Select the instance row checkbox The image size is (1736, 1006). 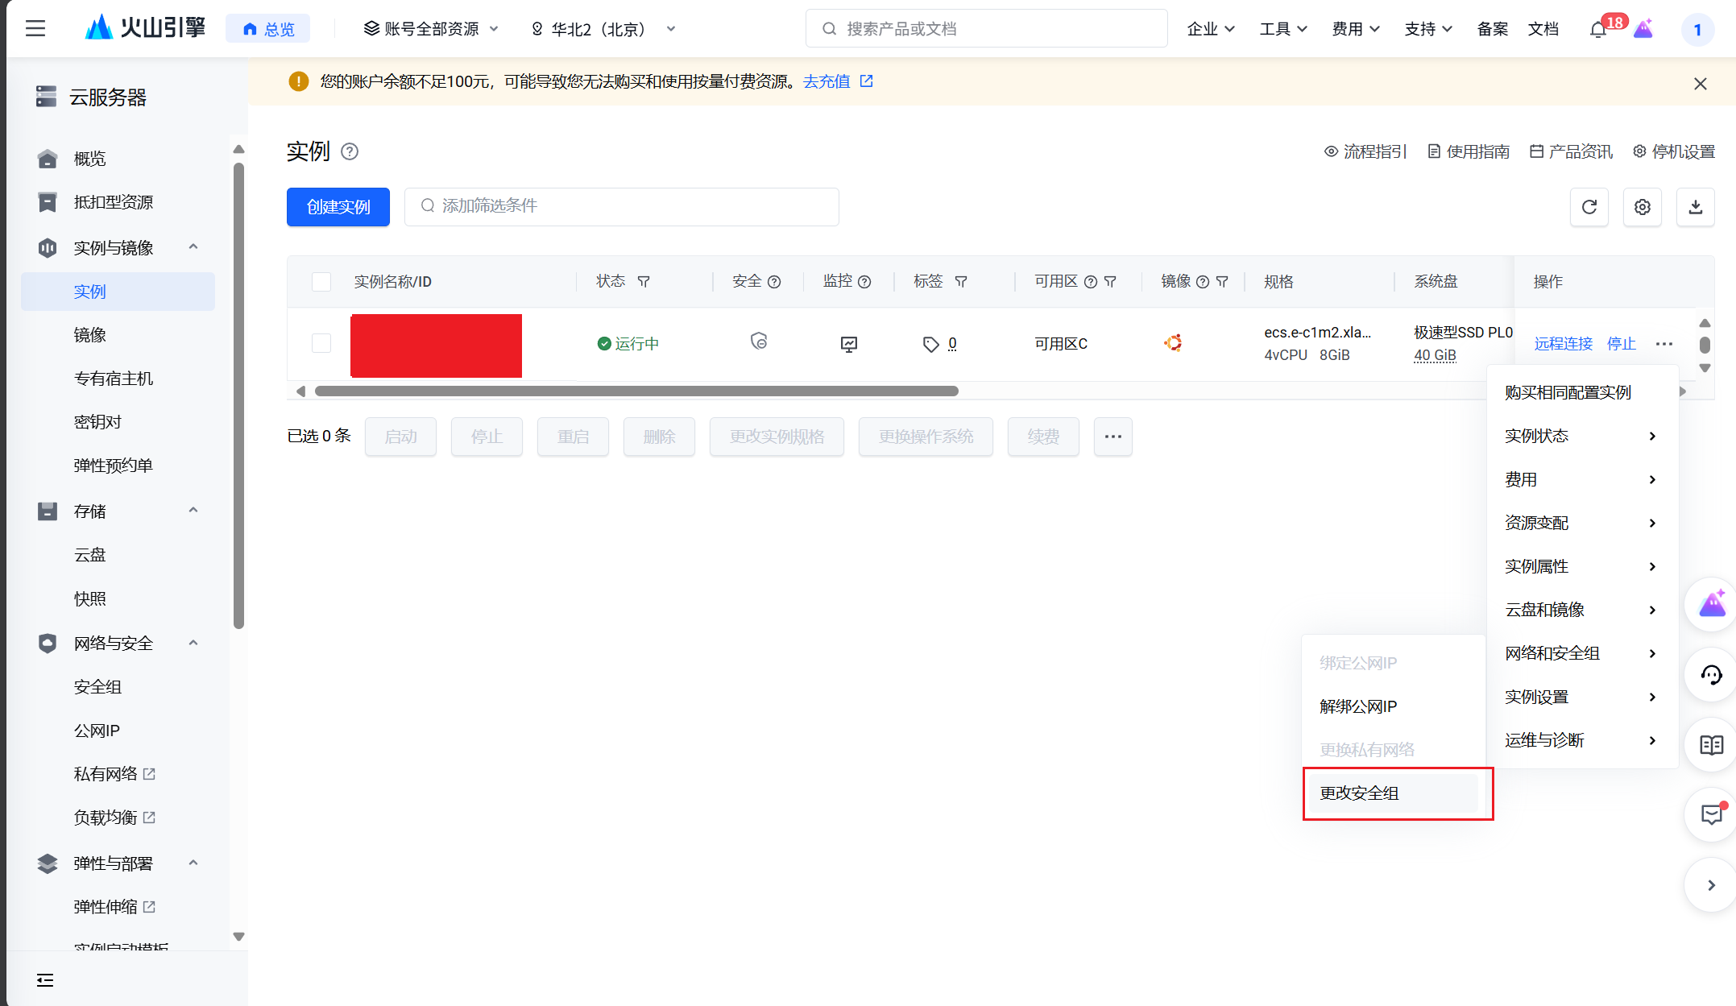tap(321, 343)
